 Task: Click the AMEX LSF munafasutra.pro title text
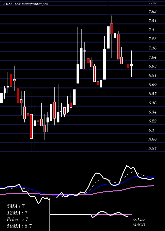pos(25,4)
